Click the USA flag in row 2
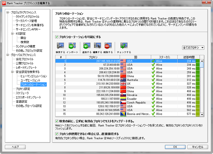Viewport: 213px width, 154px height. (x=123, y=65)
